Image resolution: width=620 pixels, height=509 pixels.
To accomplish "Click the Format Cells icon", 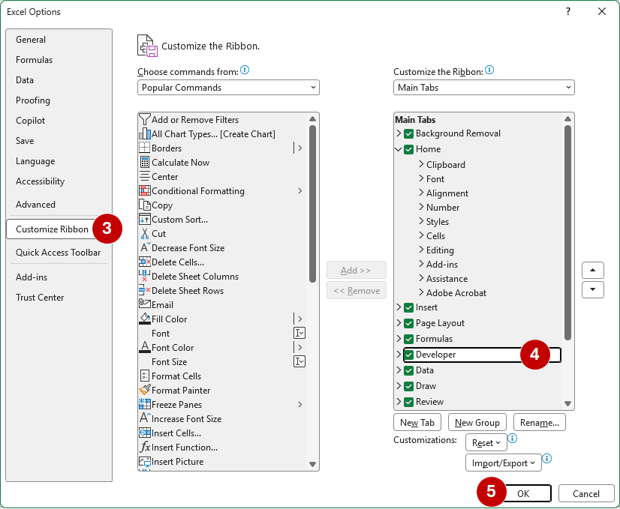I will pos(145,376).
